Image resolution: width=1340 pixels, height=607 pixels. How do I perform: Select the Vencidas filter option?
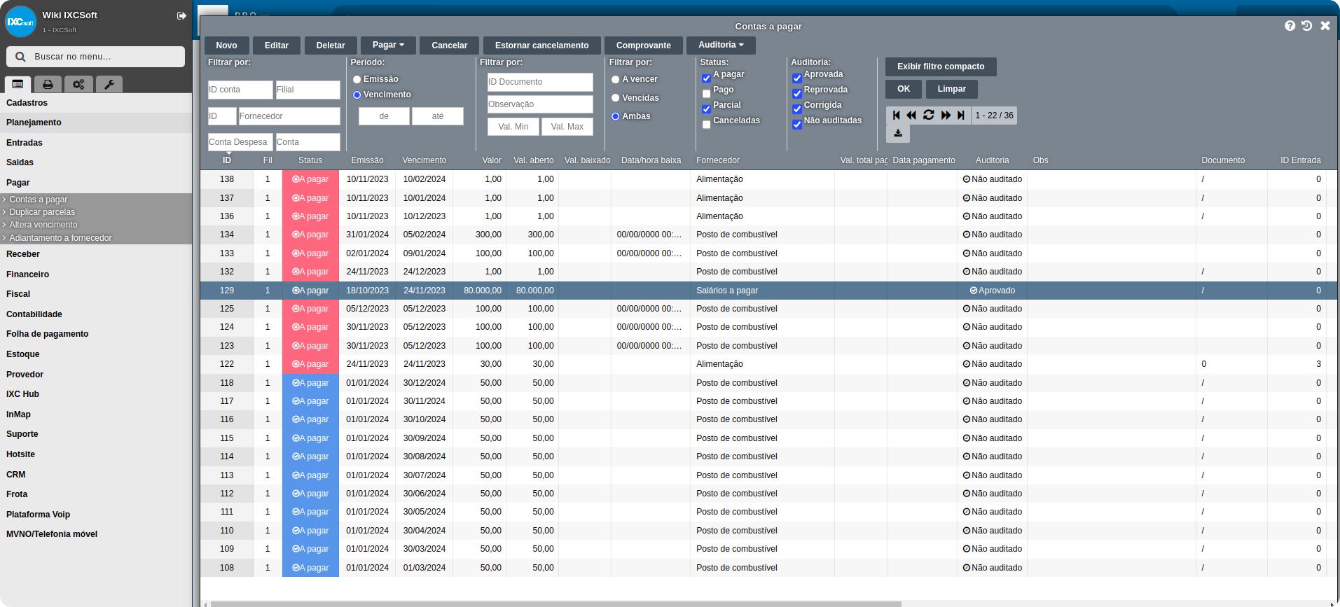tap(616, 98)
